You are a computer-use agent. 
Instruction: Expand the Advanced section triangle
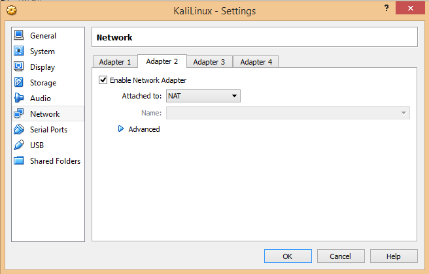(x=120, y=129)
